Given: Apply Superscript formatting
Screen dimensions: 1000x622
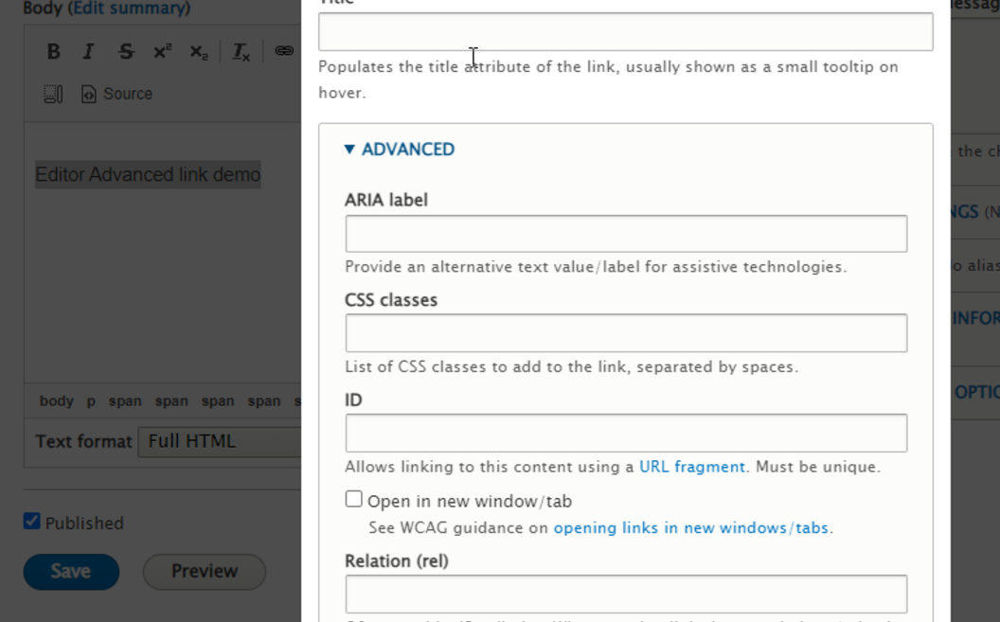Looking at the screenshot, I should pos(162,52).
